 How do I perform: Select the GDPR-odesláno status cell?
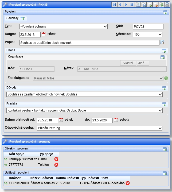click(113, 183)
